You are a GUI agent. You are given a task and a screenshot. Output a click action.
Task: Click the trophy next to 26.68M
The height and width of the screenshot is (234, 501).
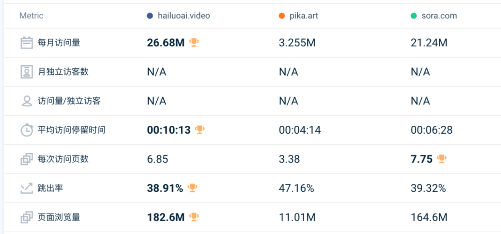click(x=194, y=42)
